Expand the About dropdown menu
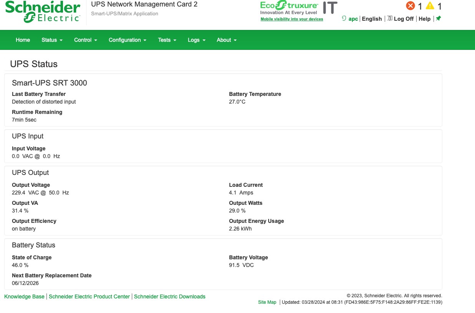Viewport: 475px width, 313px height. tap(226, 40)
